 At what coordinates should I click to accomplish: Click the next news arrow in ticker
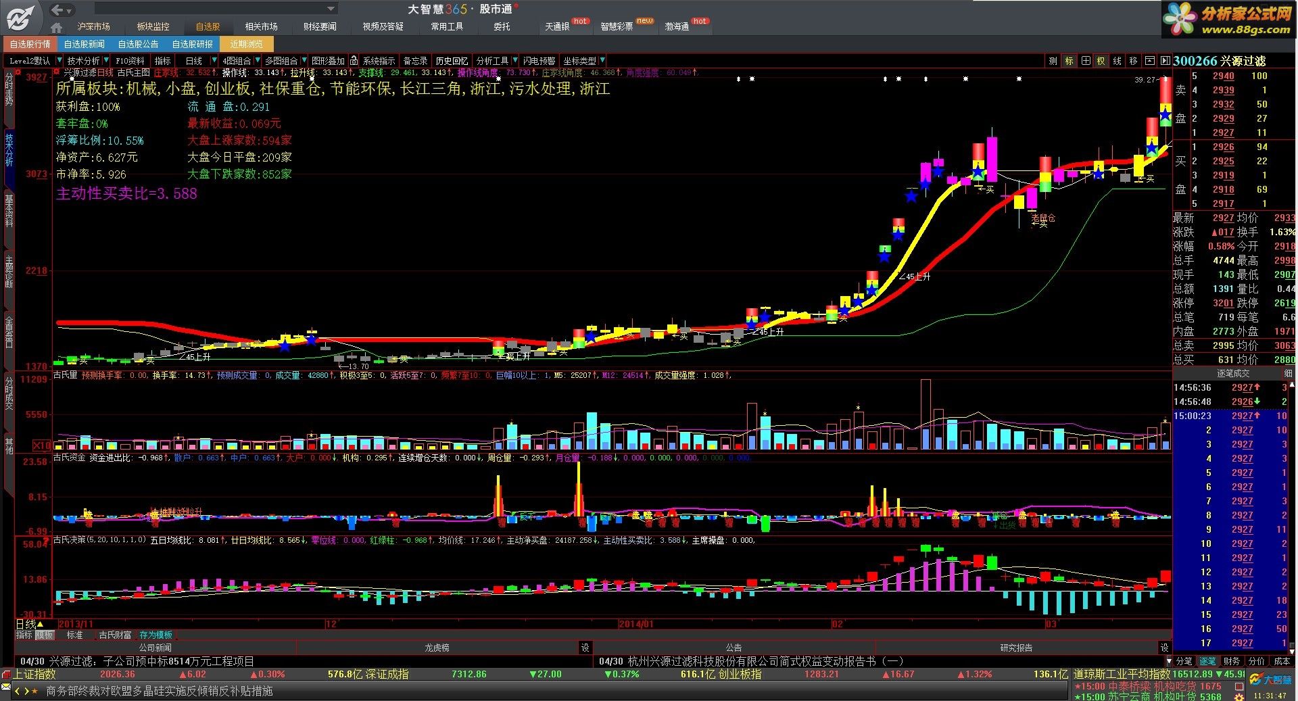tap(26, 691)
